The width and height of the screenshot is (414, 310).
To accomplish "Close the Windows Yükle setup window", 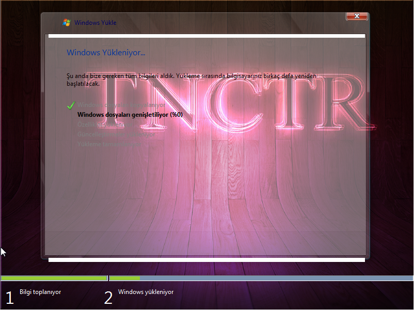I will (x=357, y=17).
